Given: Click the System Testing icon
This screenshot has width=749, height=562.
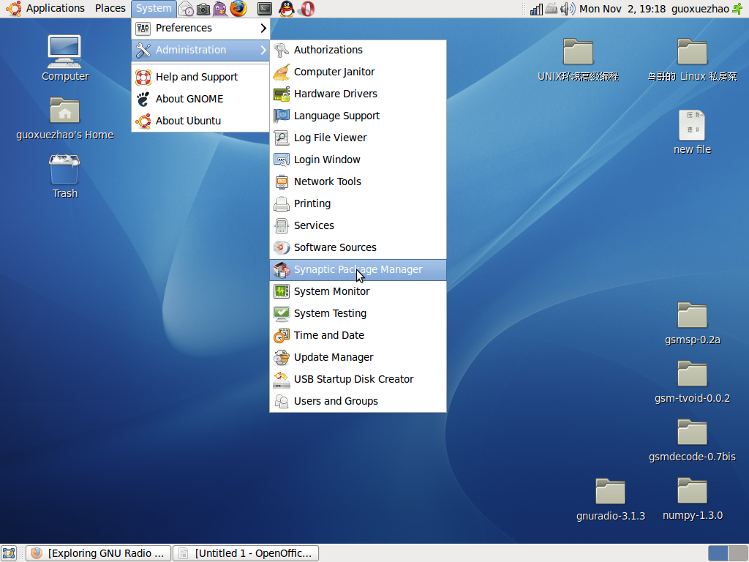Looking at the screenshot, I should coord(282,313).
